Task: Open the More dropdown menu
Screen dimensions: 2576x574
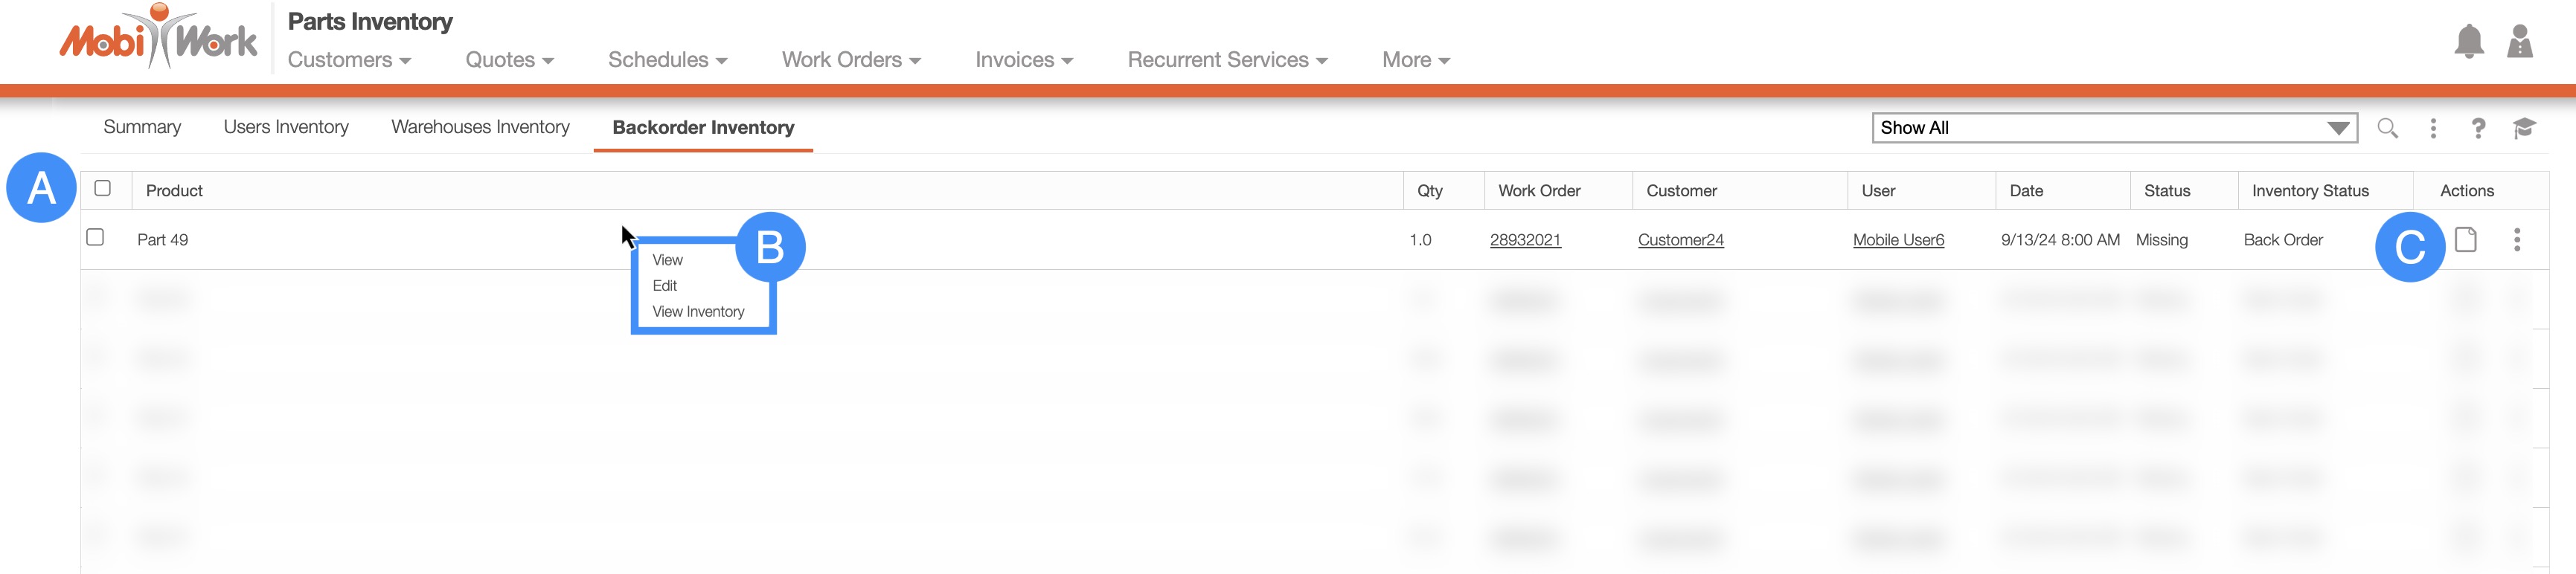Action: point(1415,60)
